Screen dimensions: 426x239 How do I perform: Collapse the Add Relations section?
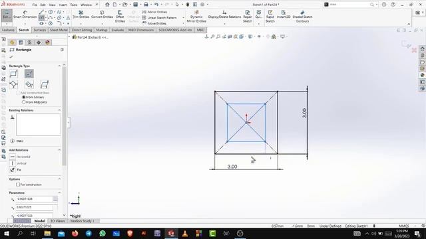click(59, 150)
